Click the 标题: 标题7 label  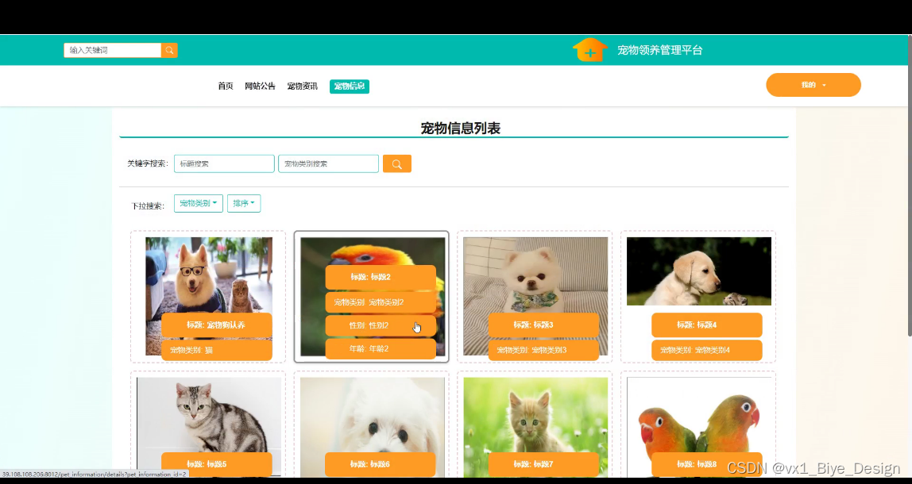pyautogui.click(x=543, y=464)
